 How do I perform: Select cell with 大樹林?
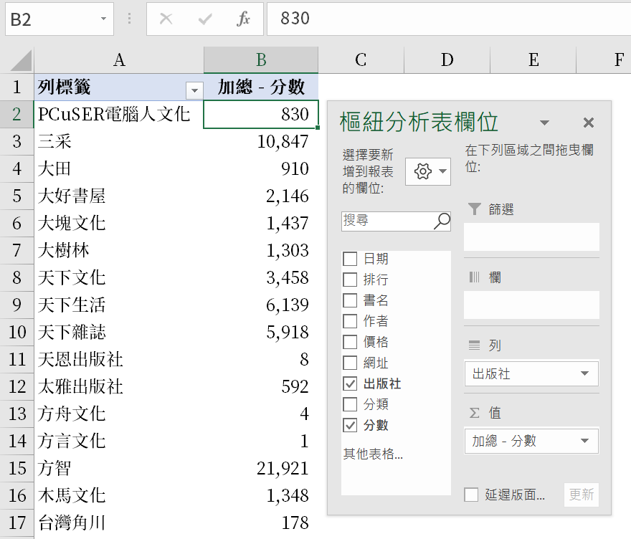point(119,251)
